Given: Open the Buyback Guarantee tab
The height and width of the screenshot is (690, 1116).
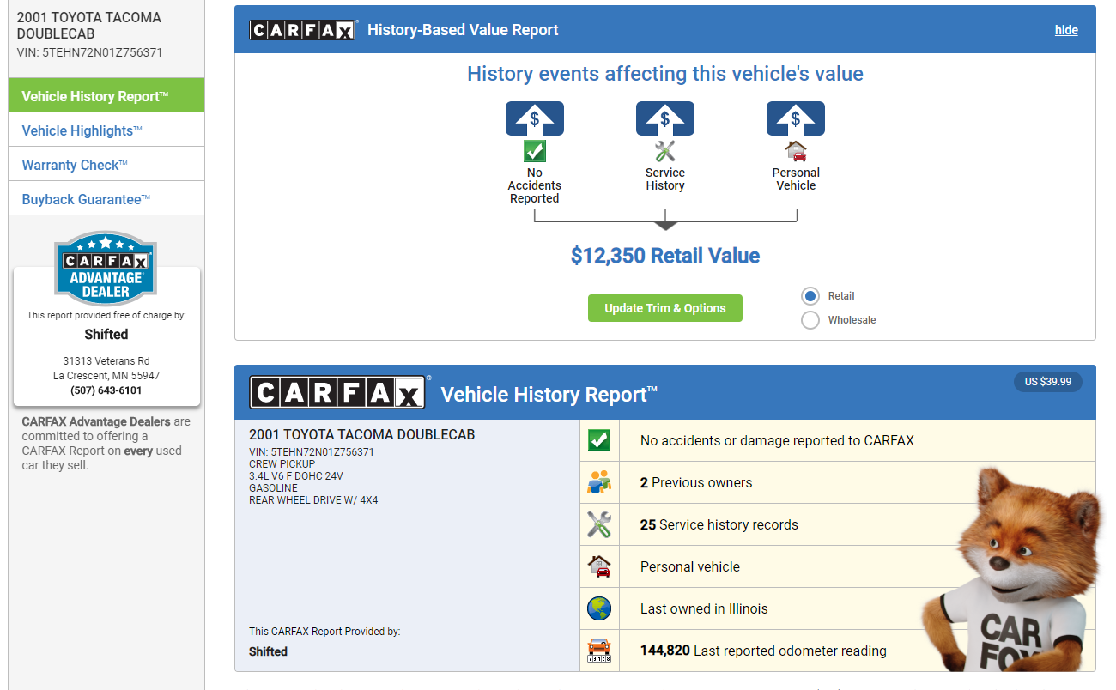Looking at the screenshot, I should coord(106,199).
